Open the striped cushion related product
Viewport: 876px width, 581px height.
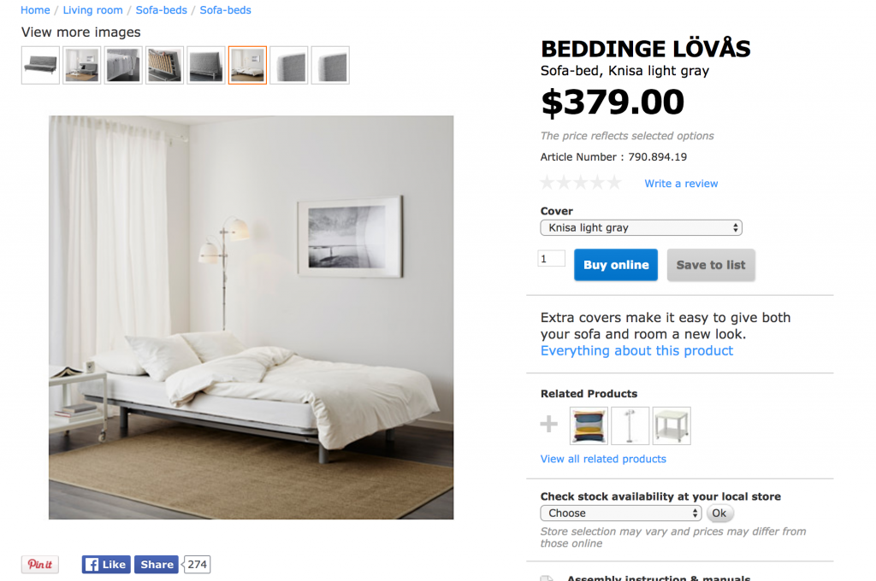coord(589,425)
